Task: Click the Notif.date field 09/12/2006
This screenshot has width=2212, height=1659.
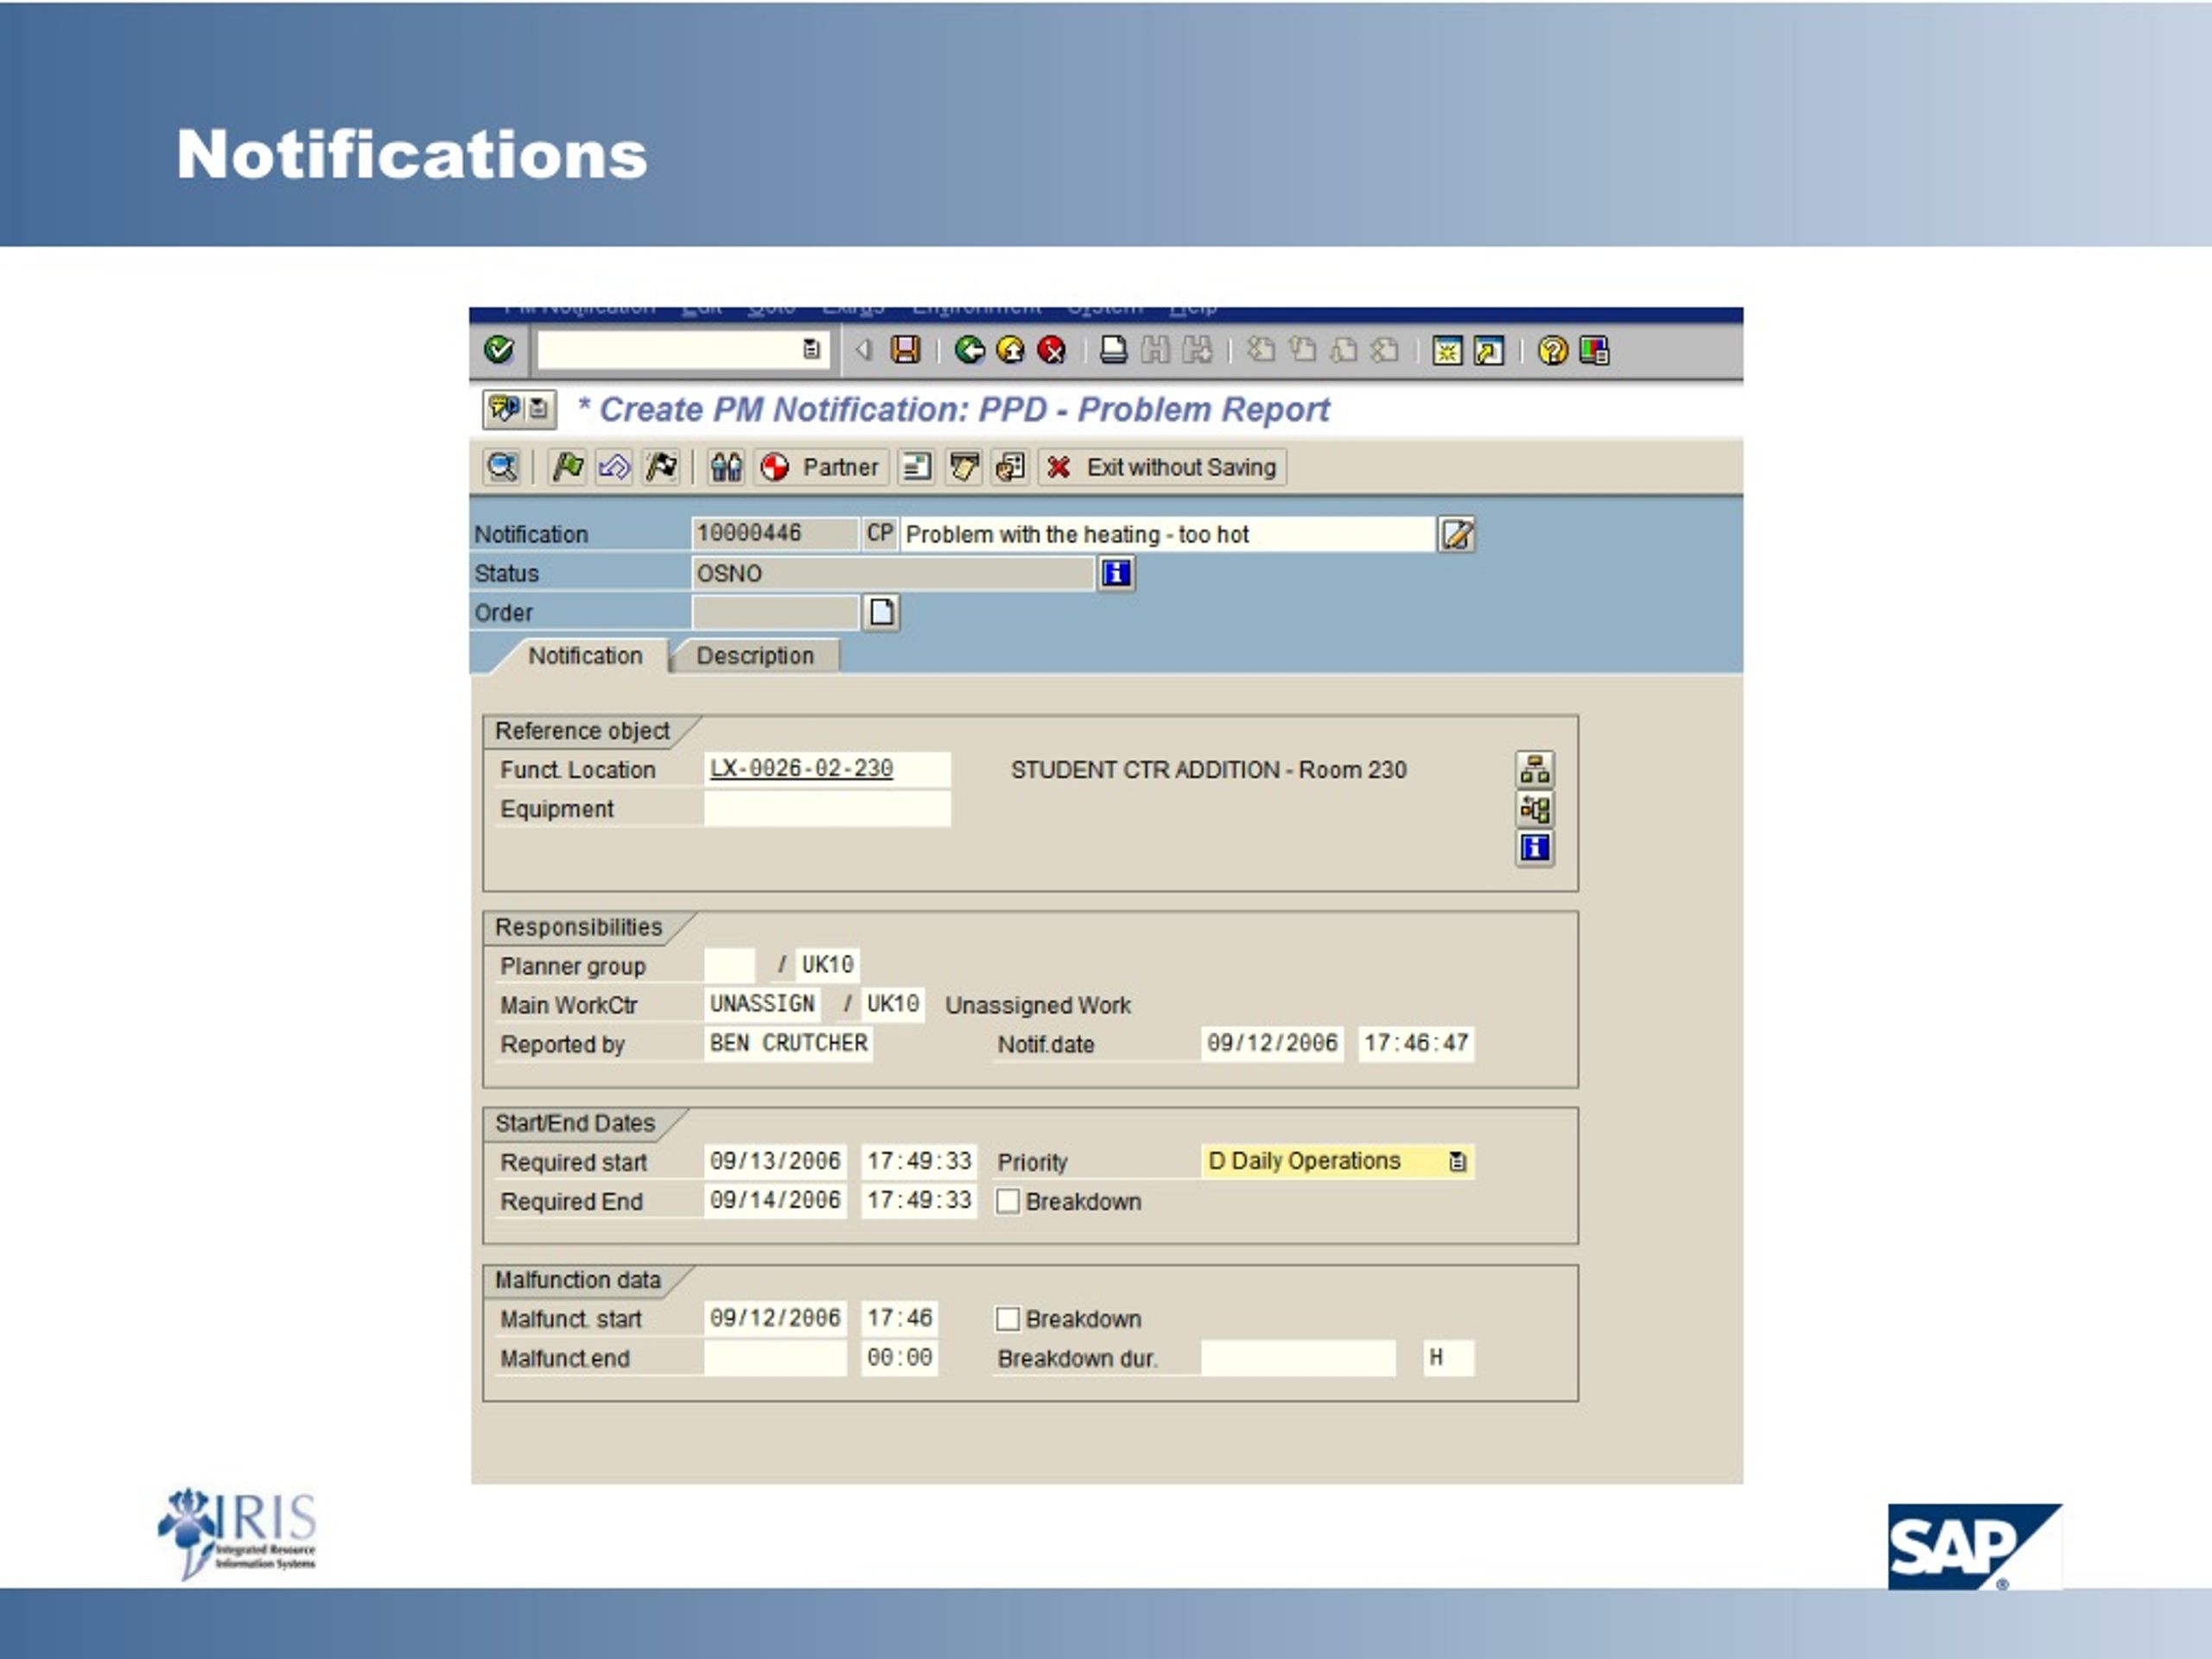Action: point(1272,1043)
